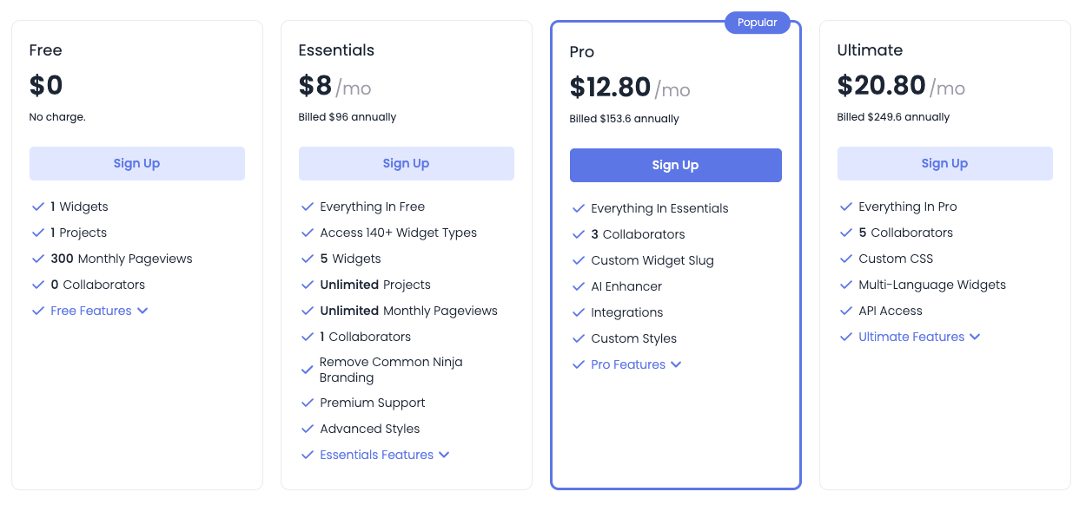This screenshot has width=1086, height=505.
Task: Open Pro Features dropdown arrow
Action: click(676, 364)
